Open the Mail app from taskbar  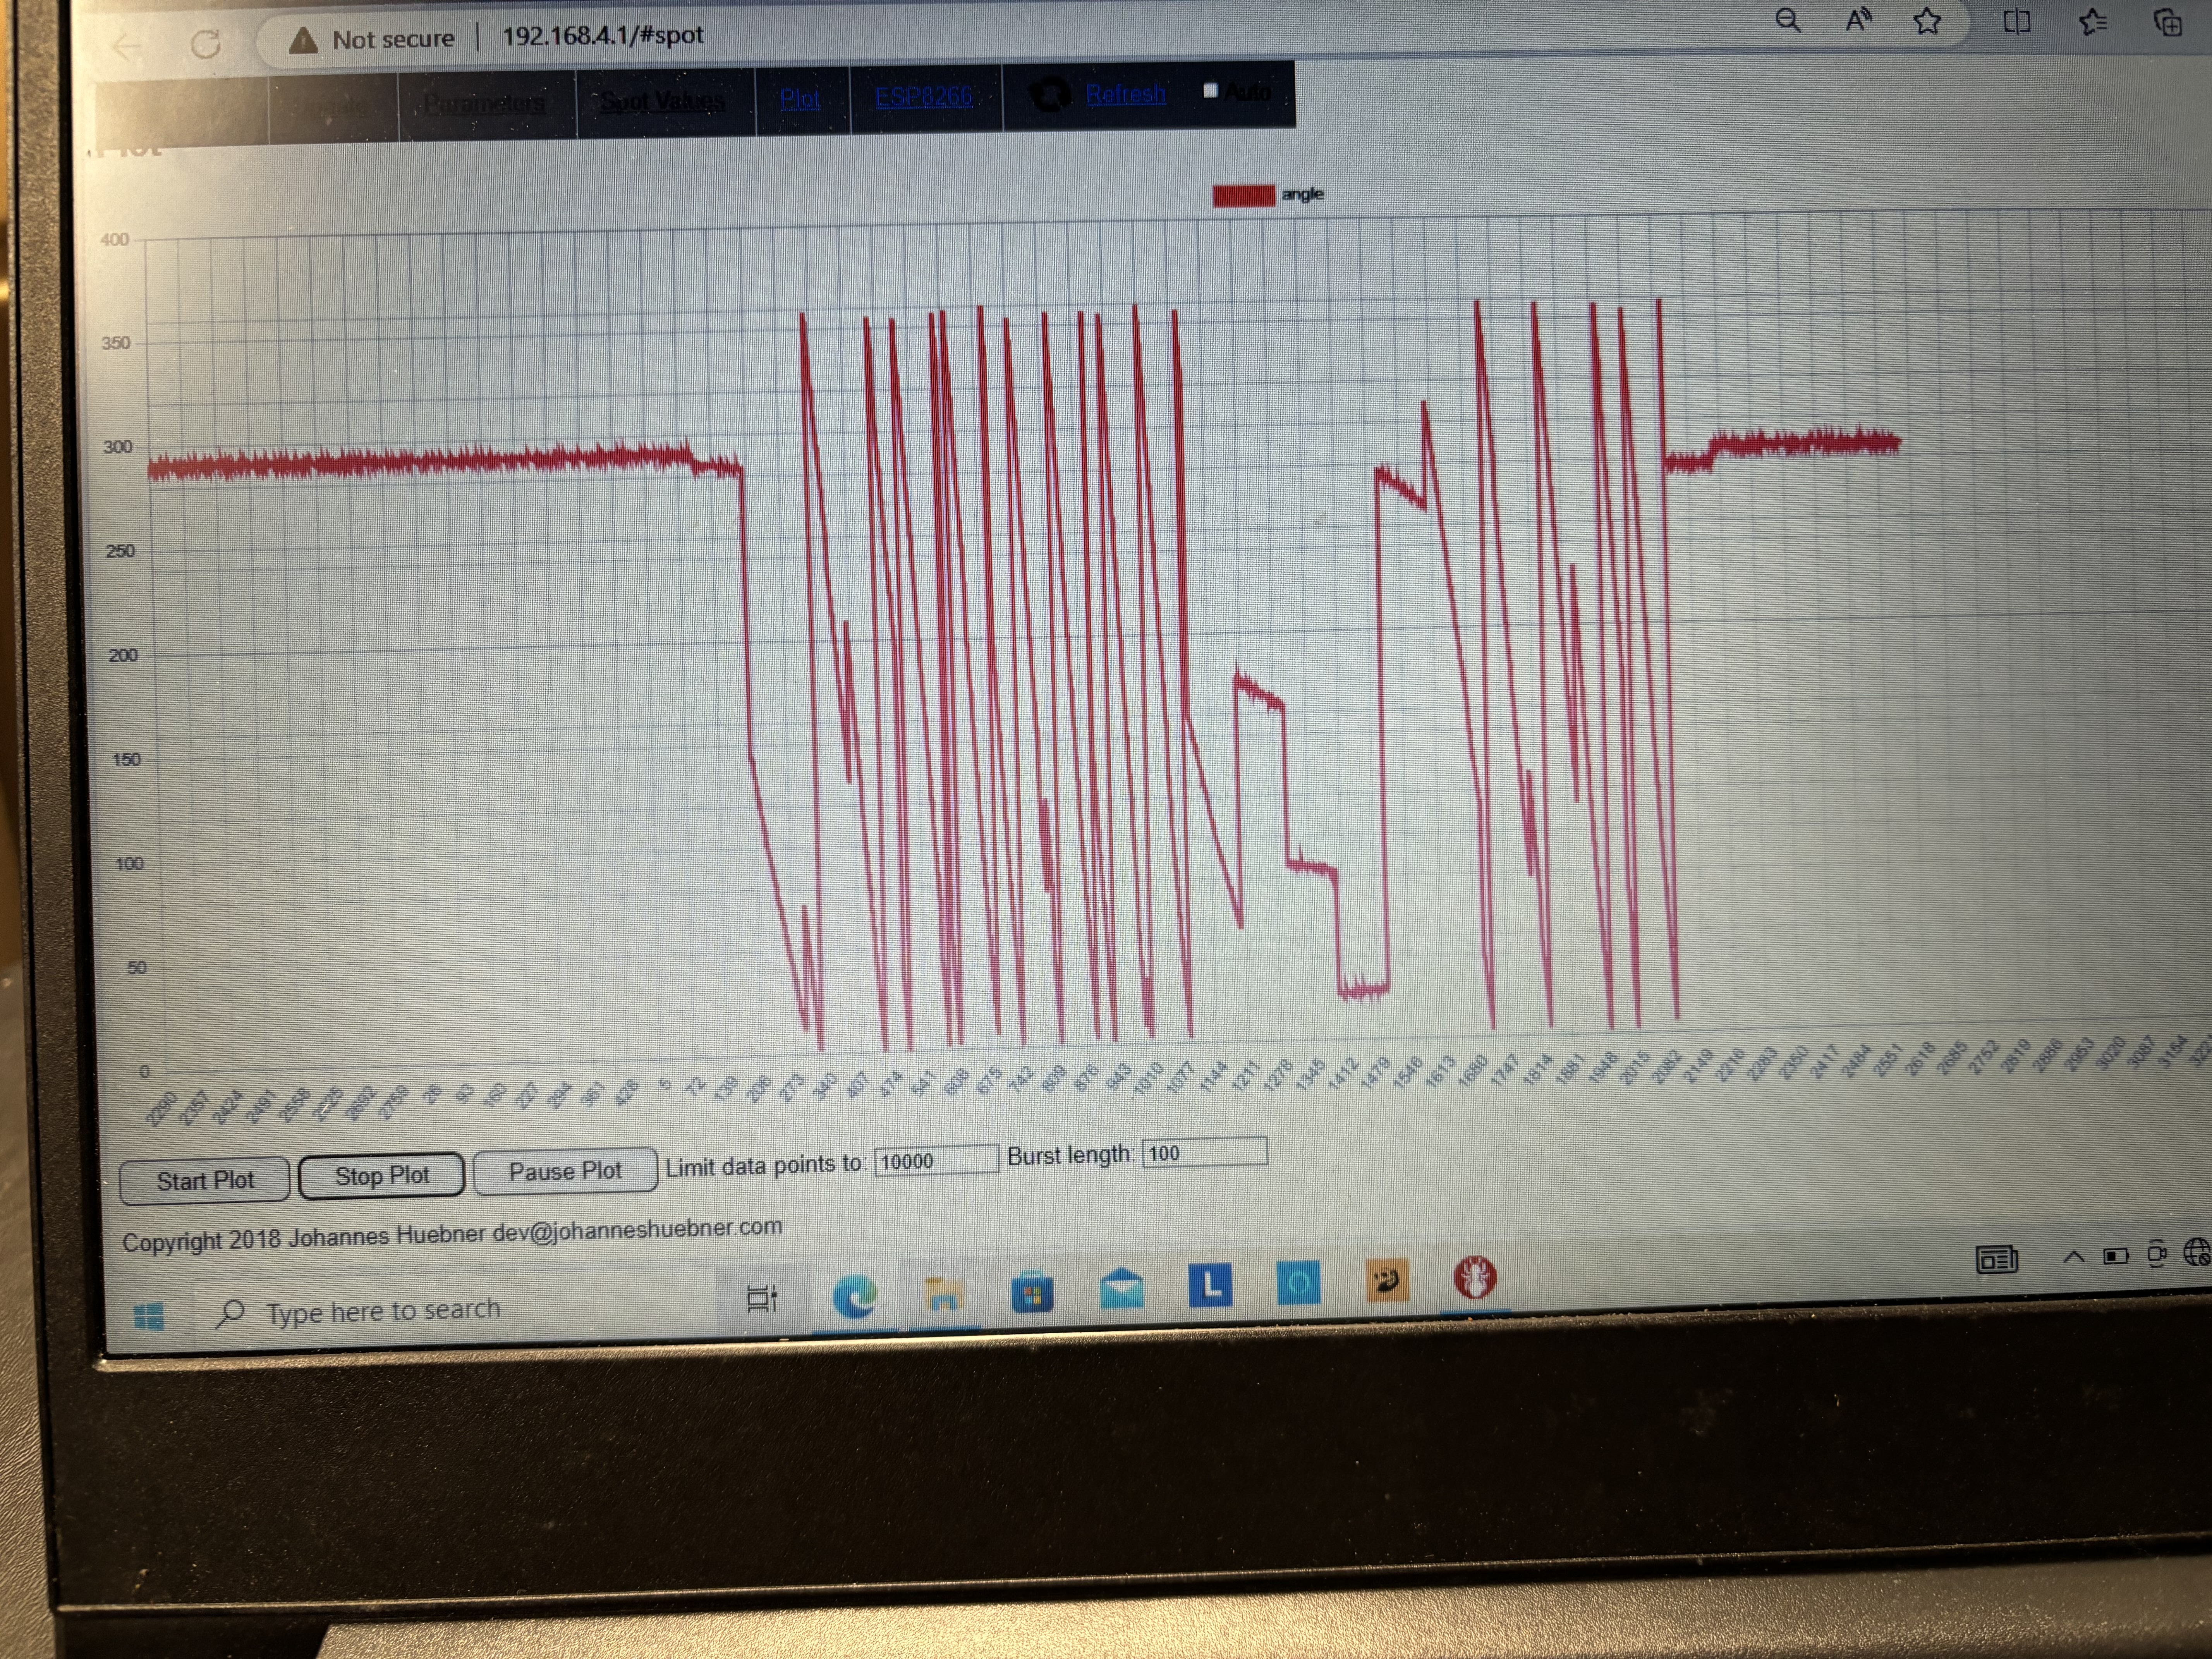(1121, 1288)
